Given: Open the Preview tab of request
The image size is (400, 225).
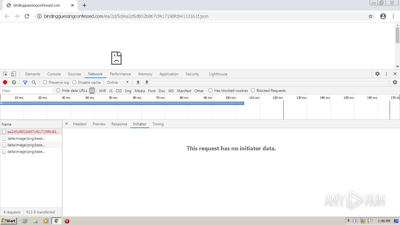Looking at the screenshot, I should (x=99, y=124).
